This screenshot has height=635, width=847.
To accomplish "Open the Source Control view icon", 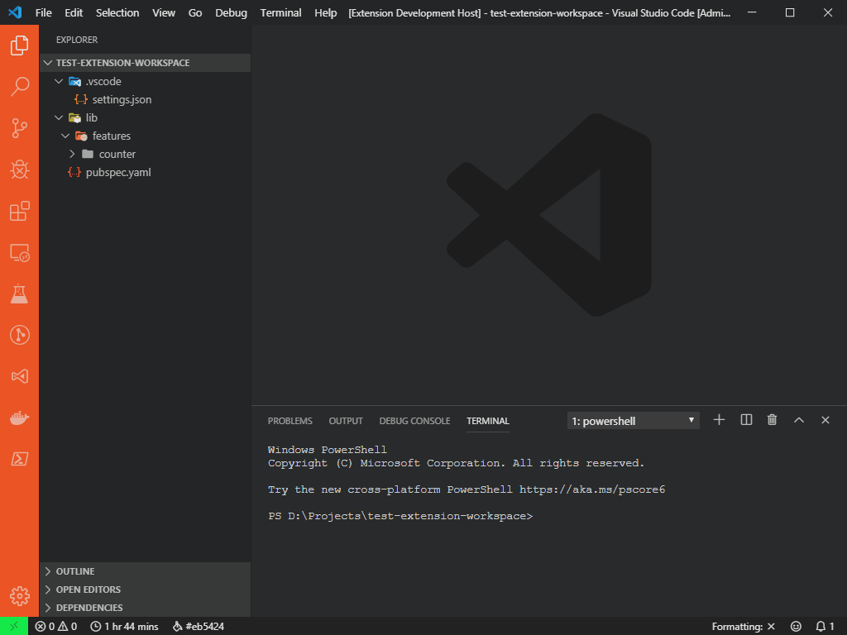I will click(x=20, y=128).
